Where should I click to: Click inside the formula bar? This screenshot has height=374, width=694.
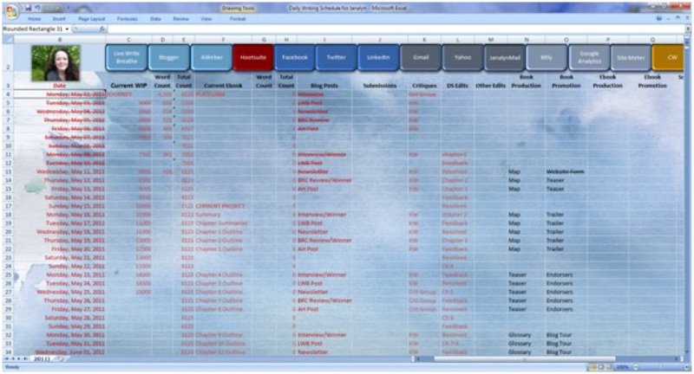click(396, 29)
